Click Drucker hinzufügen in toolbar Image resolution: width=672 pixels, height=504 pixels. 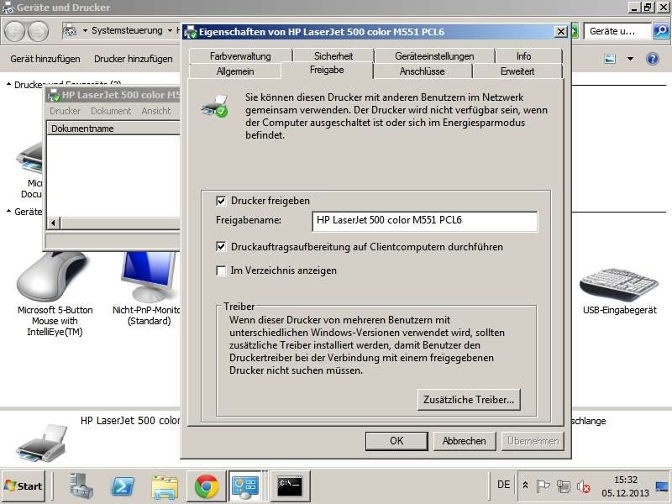[x=134, y=59]
